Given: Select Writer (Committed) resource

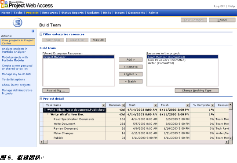Looking at the screenshot, I should [182, 63].
